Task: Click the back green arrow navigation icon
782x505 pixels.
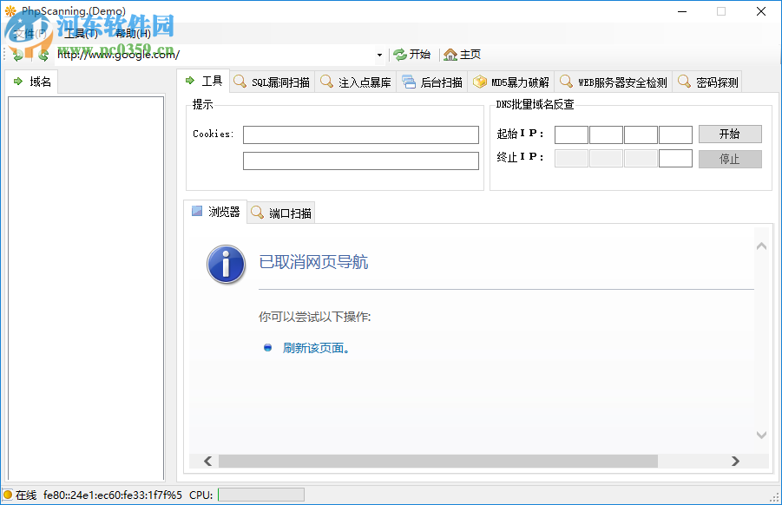Action: point(16,54)
